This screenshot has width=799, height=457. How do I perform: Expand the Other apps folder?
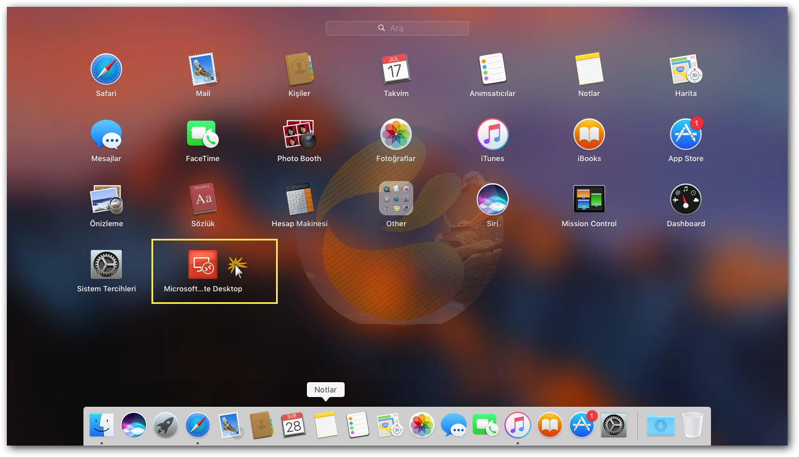coord(395,199)
